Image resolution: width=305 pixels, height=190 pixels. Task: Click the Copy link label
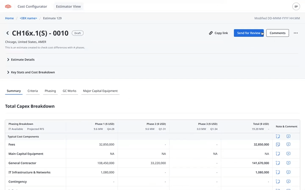click(221, 33)
